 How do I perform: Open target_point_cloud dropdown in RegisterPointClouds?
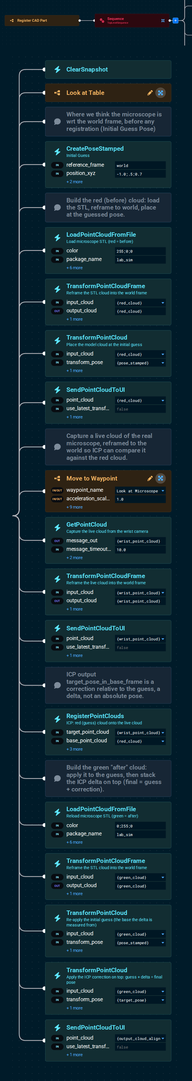click(140, 733)
